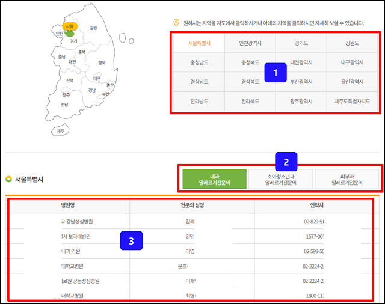Click the 보라매병원 hospital cell
This screenshot has width=385, height=304.
76,236
